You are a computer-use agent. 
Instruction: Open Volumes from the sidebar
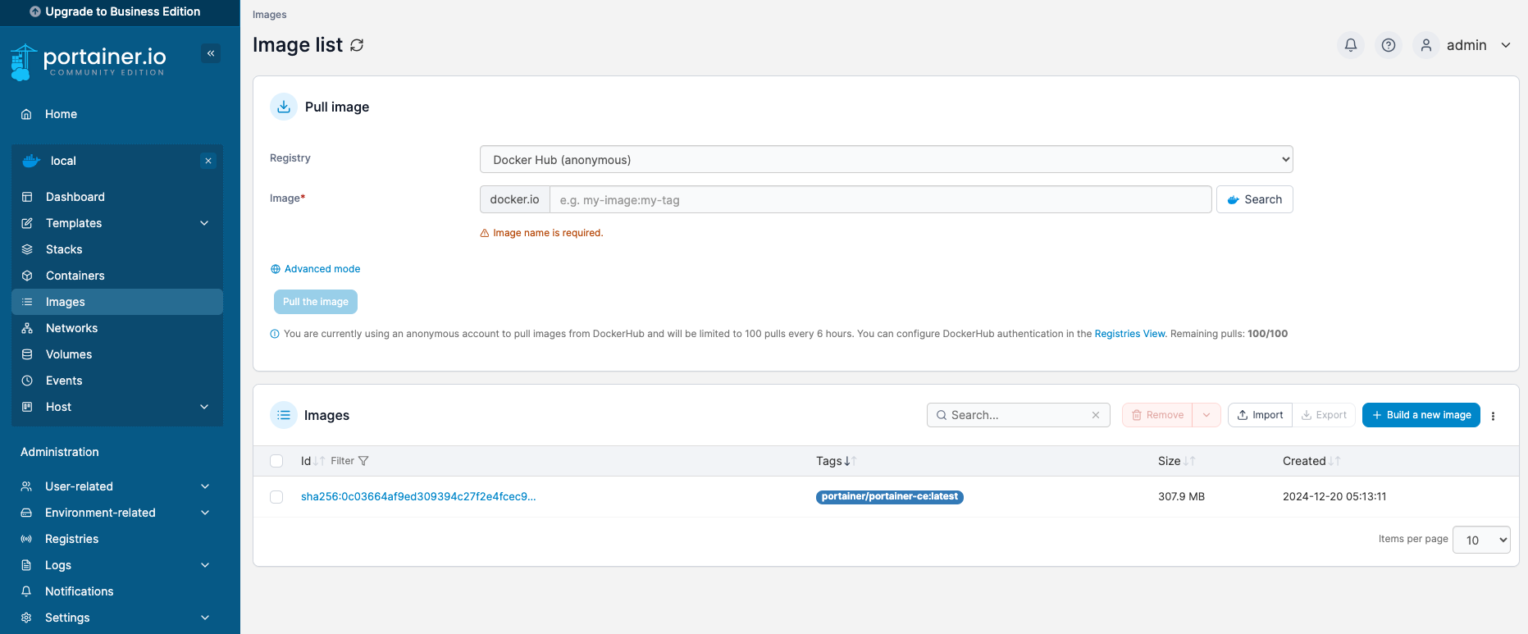[x=69, y=354]
